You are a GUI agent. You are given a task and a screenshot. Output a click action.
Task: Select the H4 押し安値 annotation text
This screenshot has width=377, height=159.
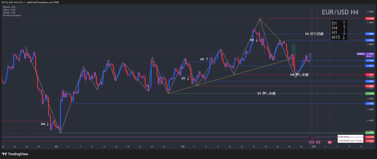coord(299,74)
